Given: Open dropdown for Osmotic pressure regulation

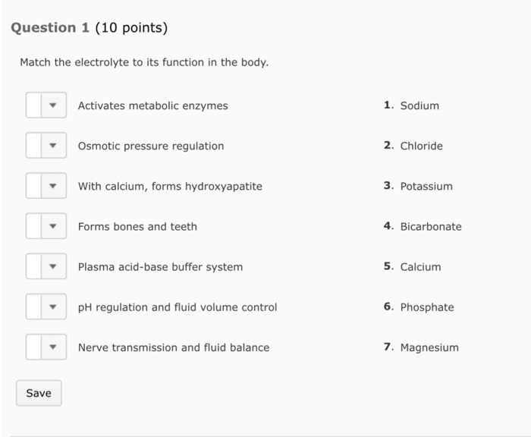Looking at the screenshot, I should [x=46, y=146].
